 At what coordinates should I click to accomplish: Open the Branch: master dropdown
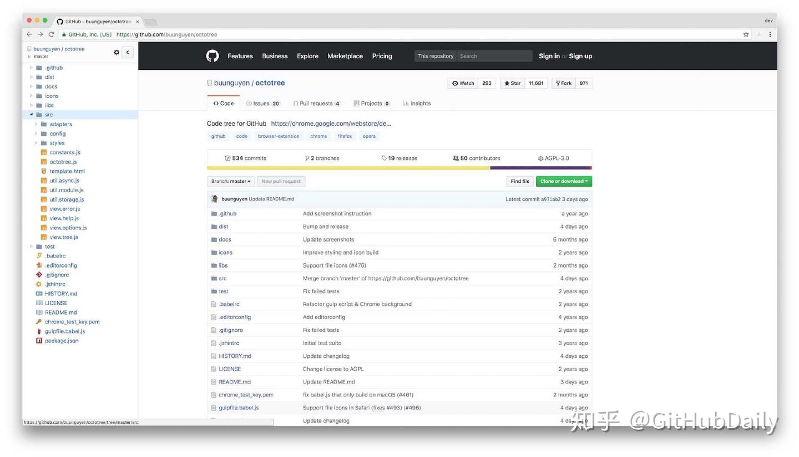230,181
